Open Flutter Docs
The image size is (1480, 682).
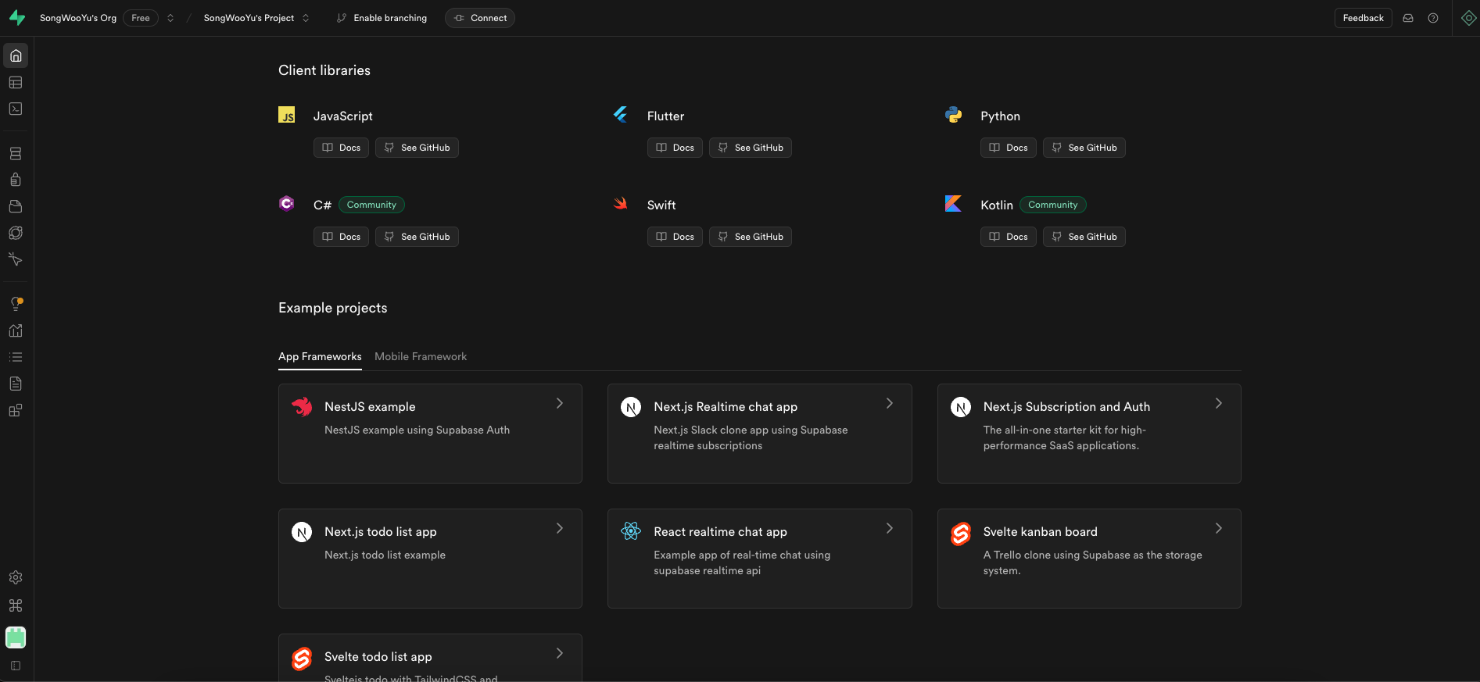click(x=675, y=148)
